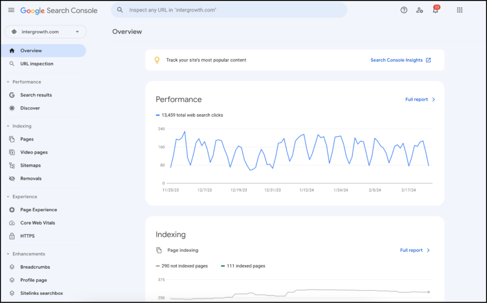487x303 pixels.
Task: Click the HTTPS padlock icon
Action: tap(12, 236)
